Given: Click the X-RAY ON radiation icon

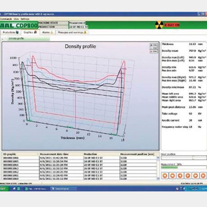Looking at the screenshot, I should tap(159, 25).
